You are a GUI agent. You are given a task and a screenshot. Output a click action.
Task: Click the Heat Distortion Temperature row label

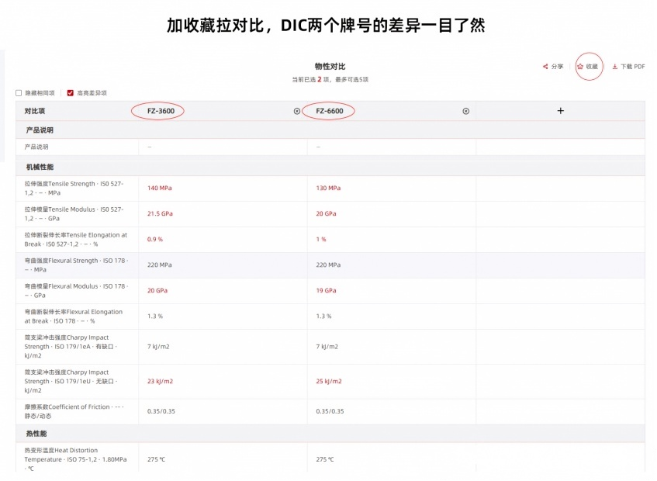coord(75,459)
